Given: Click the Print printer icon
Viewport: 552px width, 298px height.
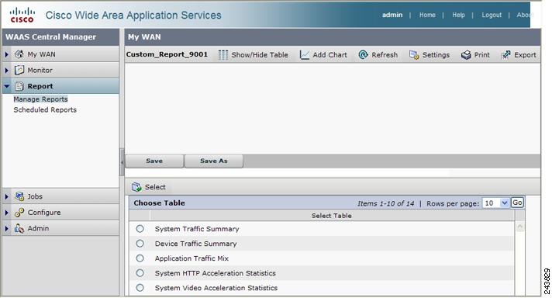Looking at the screenshot, I should pyautogui.click(x=466, y=55).
